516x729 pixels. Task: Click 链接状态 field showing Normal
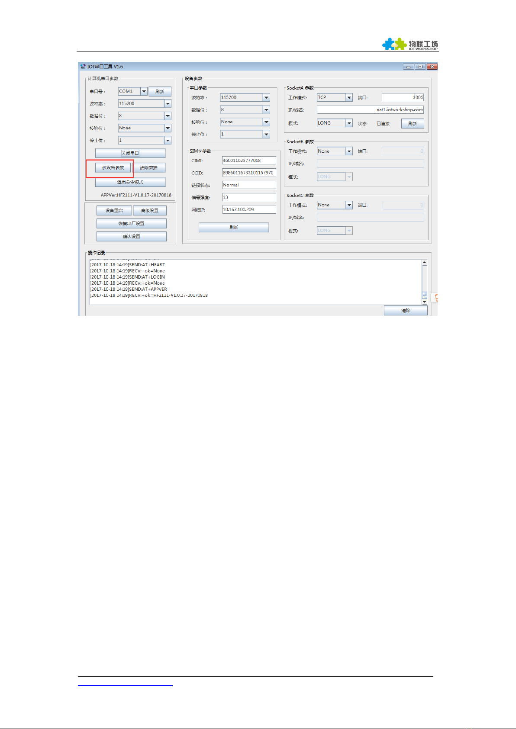[249, 185]
